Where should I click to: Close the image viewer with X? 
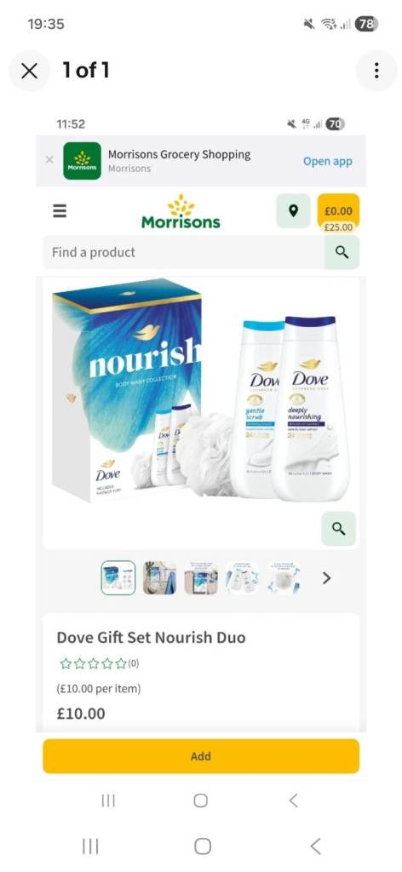pyautogui.click(x=29, y=71)
